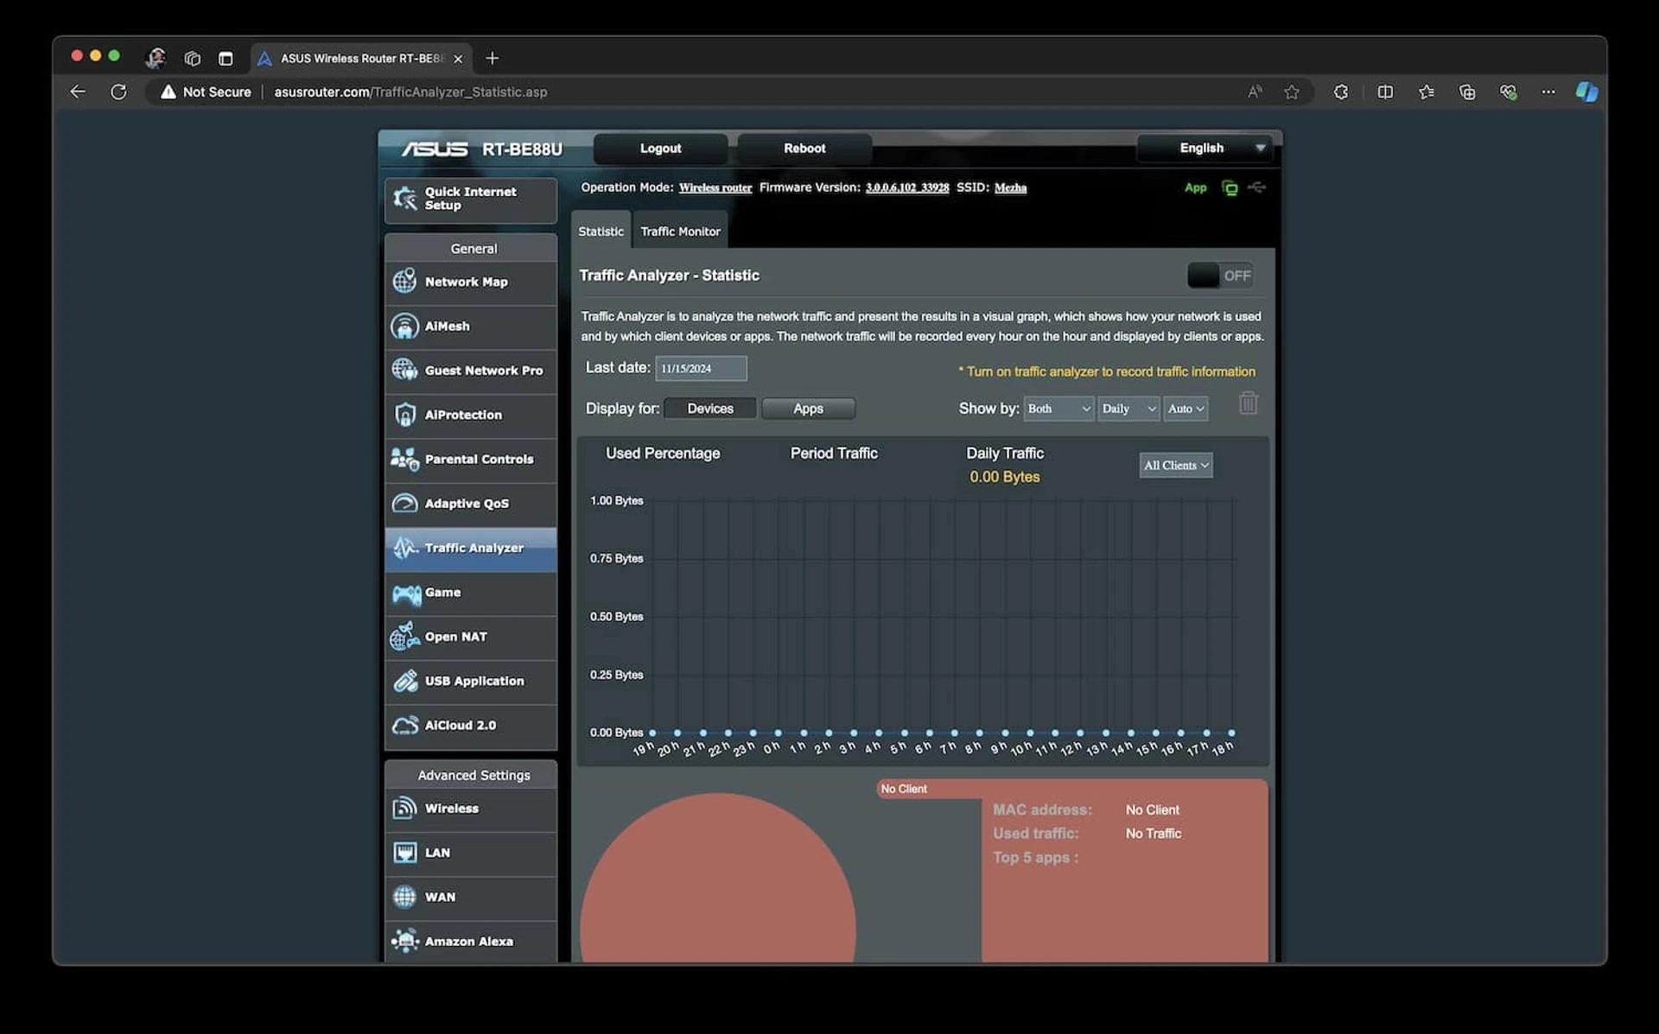Image resolution: width=1659 pixels, height=1034 pixels.
Task: Click the 0h data point on graph
Action: pyautogui.click(x=779, y=733)
